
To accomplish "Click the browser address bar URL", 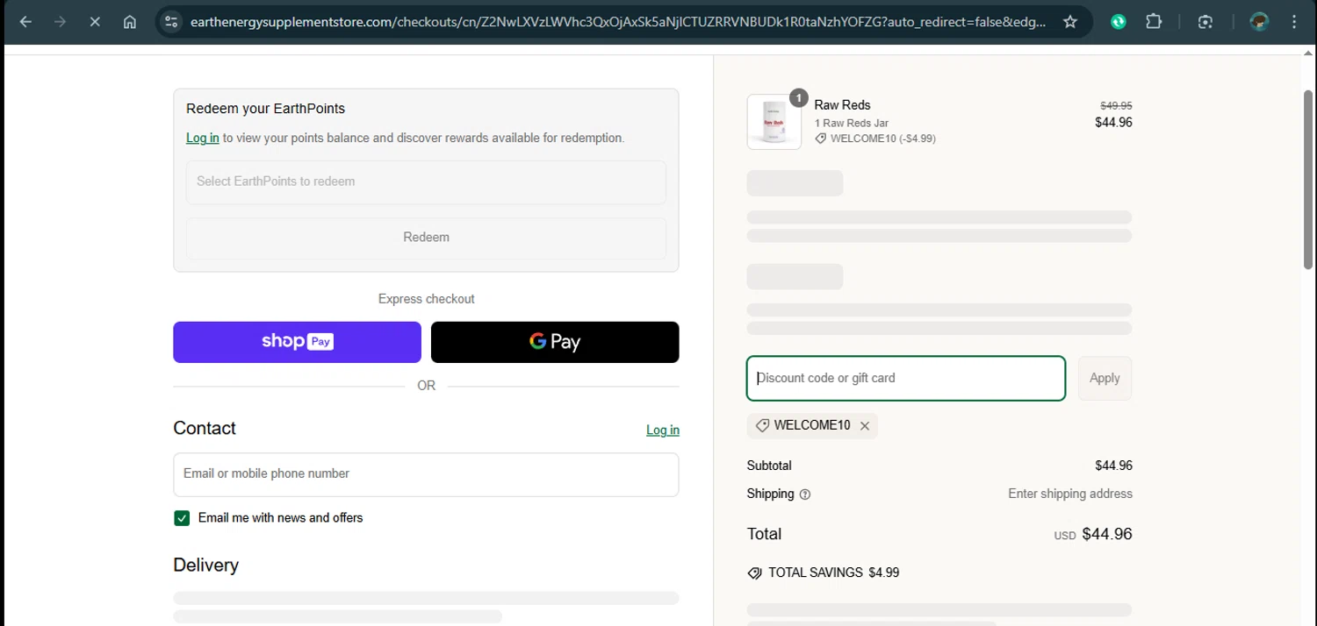I will pyautogui.click(x=617, y=22).
